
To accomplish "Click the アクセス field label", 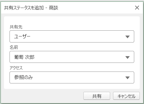I will click(16, 68).
